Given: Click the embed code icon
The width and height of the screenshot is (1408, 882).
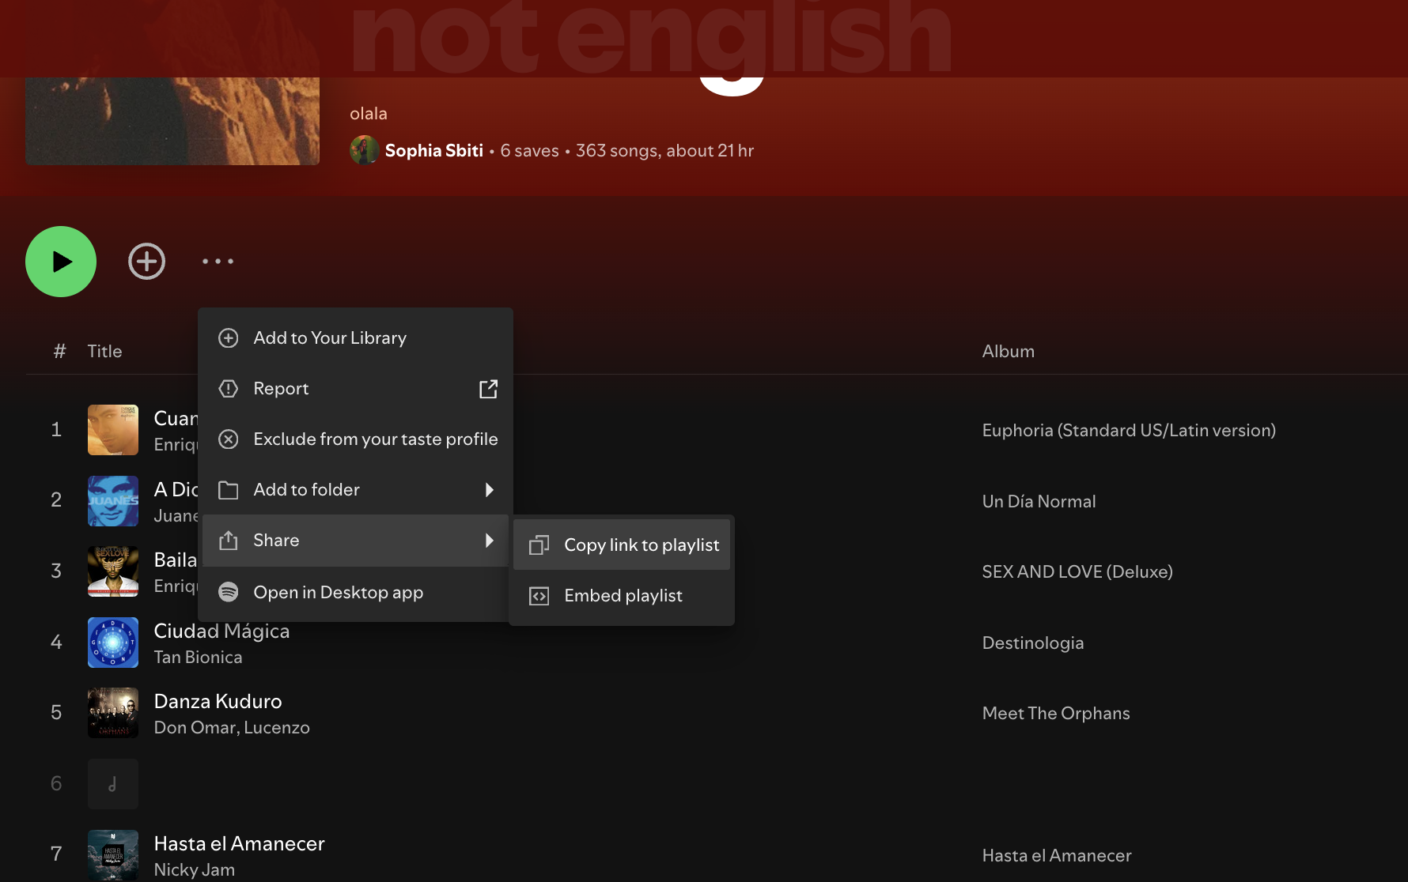Looking at the screenshot, I should point(539,596).
